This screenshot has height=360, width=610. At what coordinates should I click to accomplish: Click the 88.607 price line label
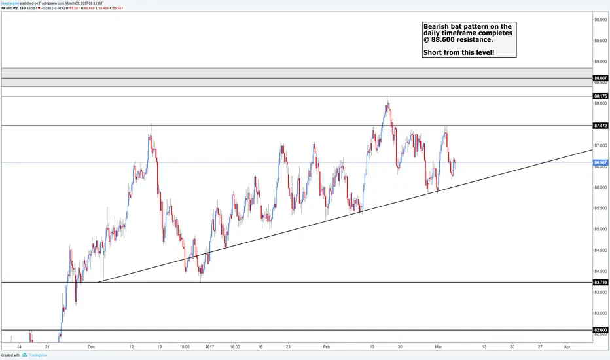601,79
